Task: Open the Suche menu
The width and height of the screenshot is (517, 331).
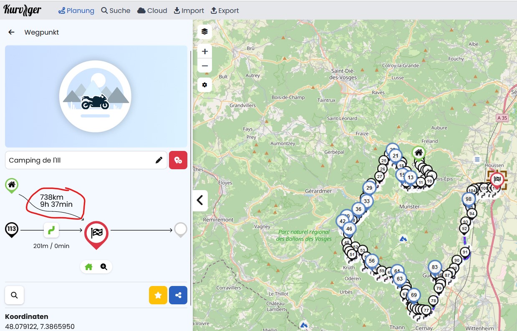Action: coord(116,10)
